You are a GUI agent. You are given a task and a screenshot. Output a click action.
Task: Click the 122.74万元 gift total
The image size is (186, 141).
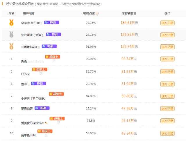[x=129, y=46]
